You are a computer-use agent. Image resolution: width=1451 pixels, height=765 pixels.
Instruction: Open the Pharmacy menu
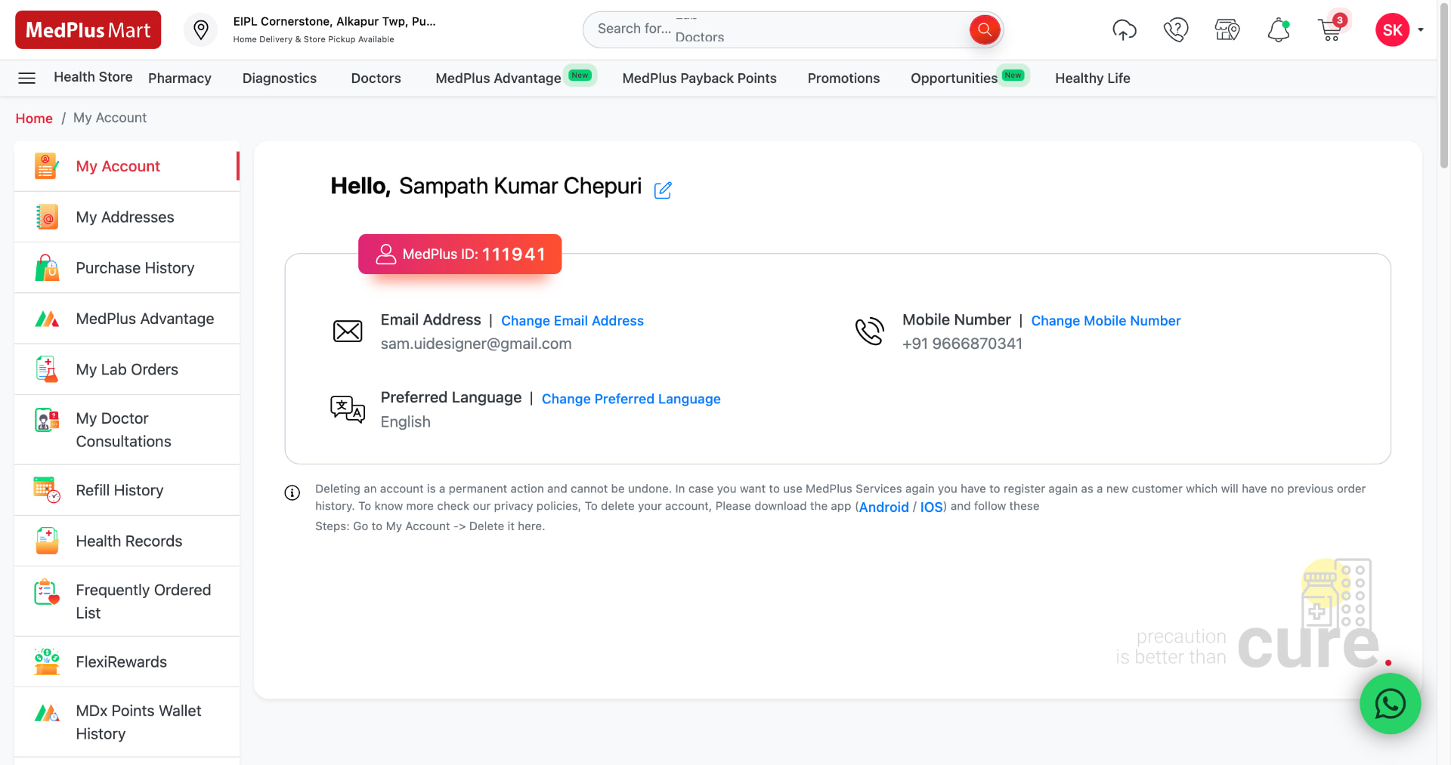click(x=180, y=79)
